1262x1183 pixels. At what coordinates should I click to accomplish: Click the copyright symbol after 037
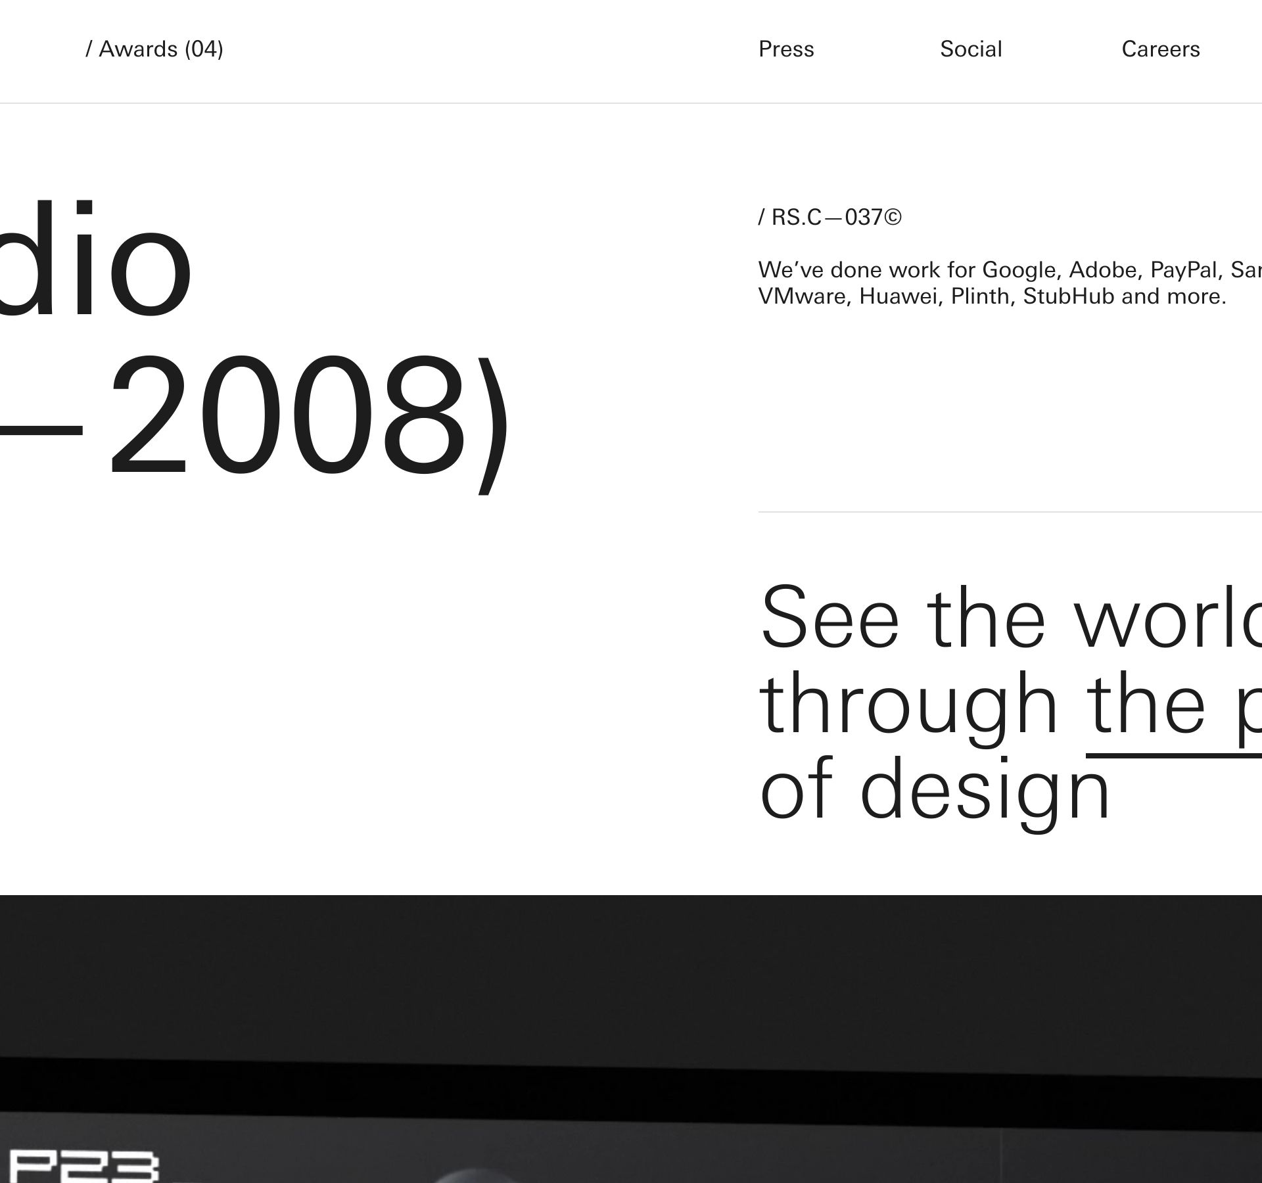(893, 218)
